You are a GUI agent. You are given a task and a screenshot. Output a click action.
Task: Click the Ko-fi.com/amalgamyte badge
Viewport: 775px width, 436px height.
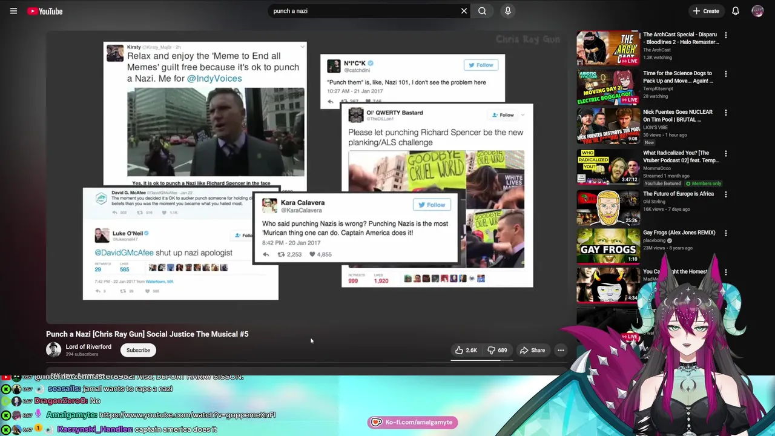point(412,422)
